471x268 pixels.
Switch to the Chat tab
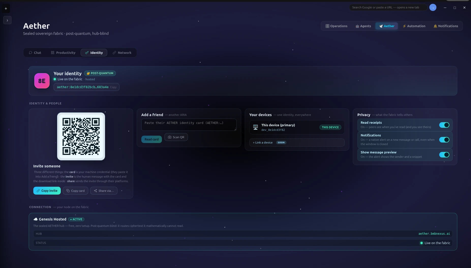(35, 53)
